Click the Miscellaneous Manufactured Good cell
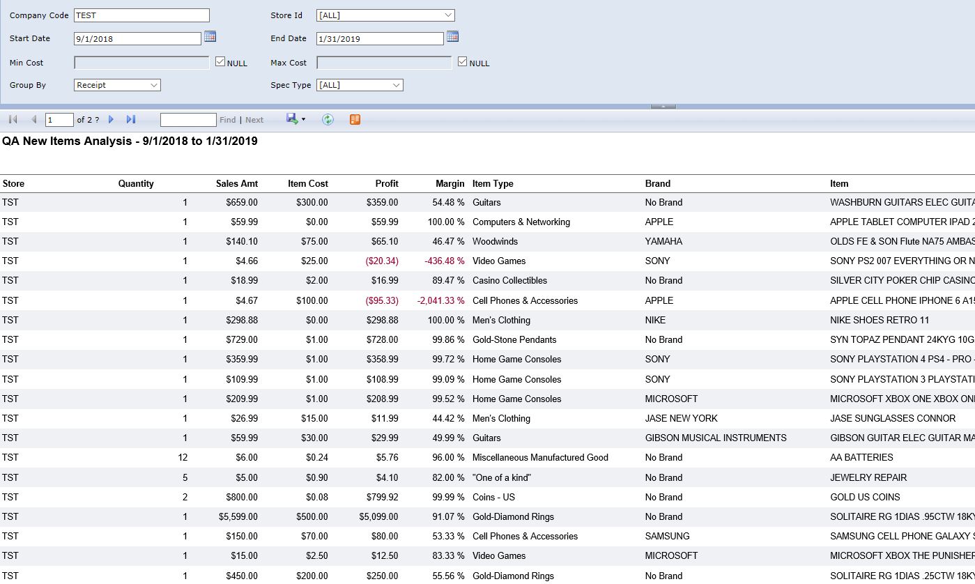 [x=540, y=458]
